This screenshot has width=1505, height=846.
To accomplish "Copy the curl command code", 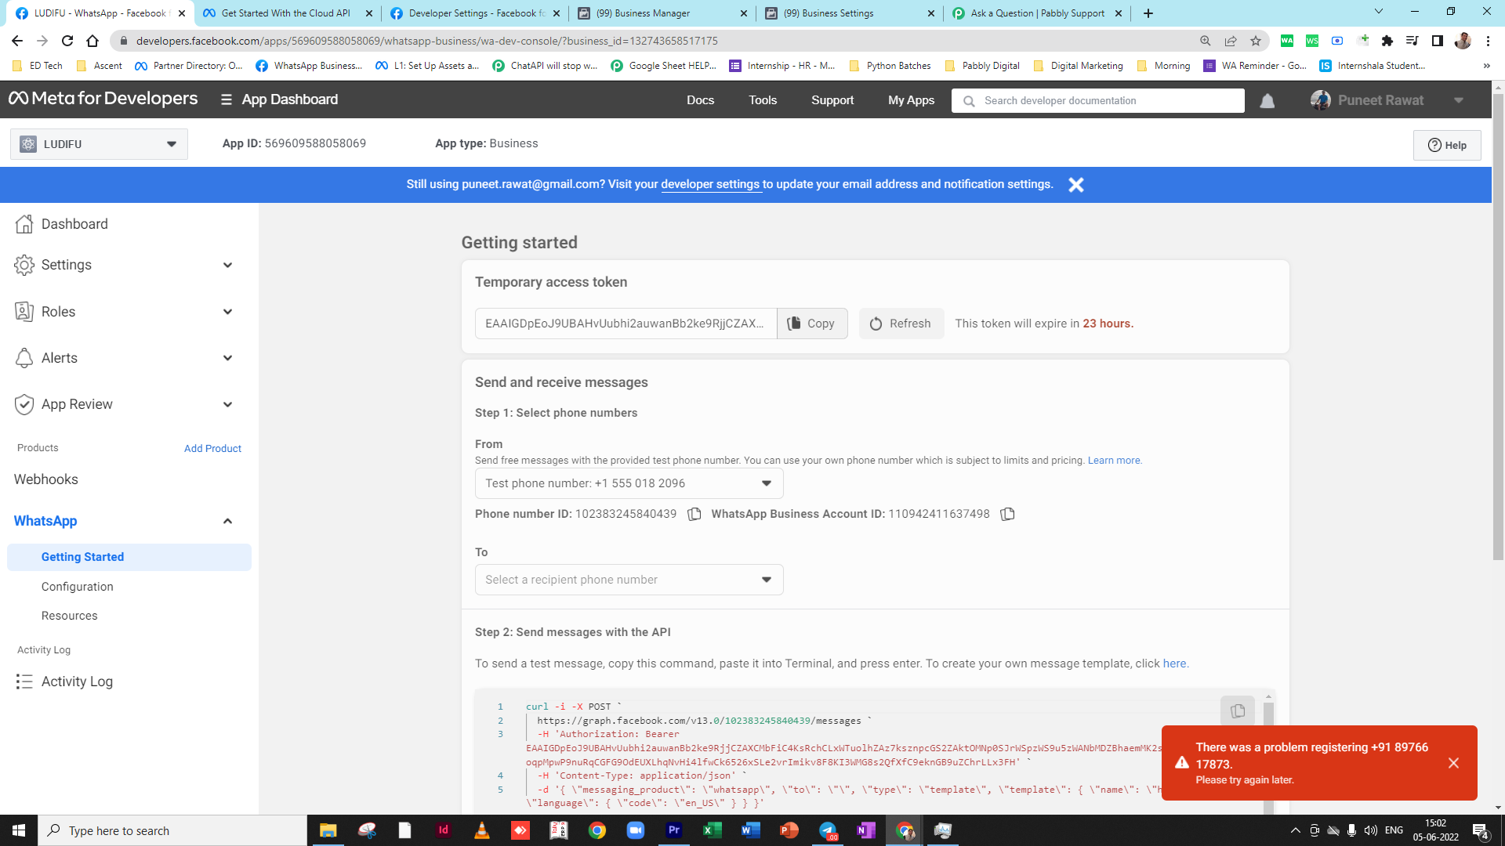I will coord(1237,711).
